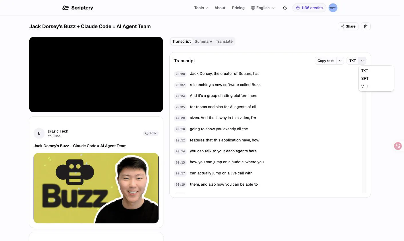Click the 17:17 duration badge

click(x=151, y=133)
